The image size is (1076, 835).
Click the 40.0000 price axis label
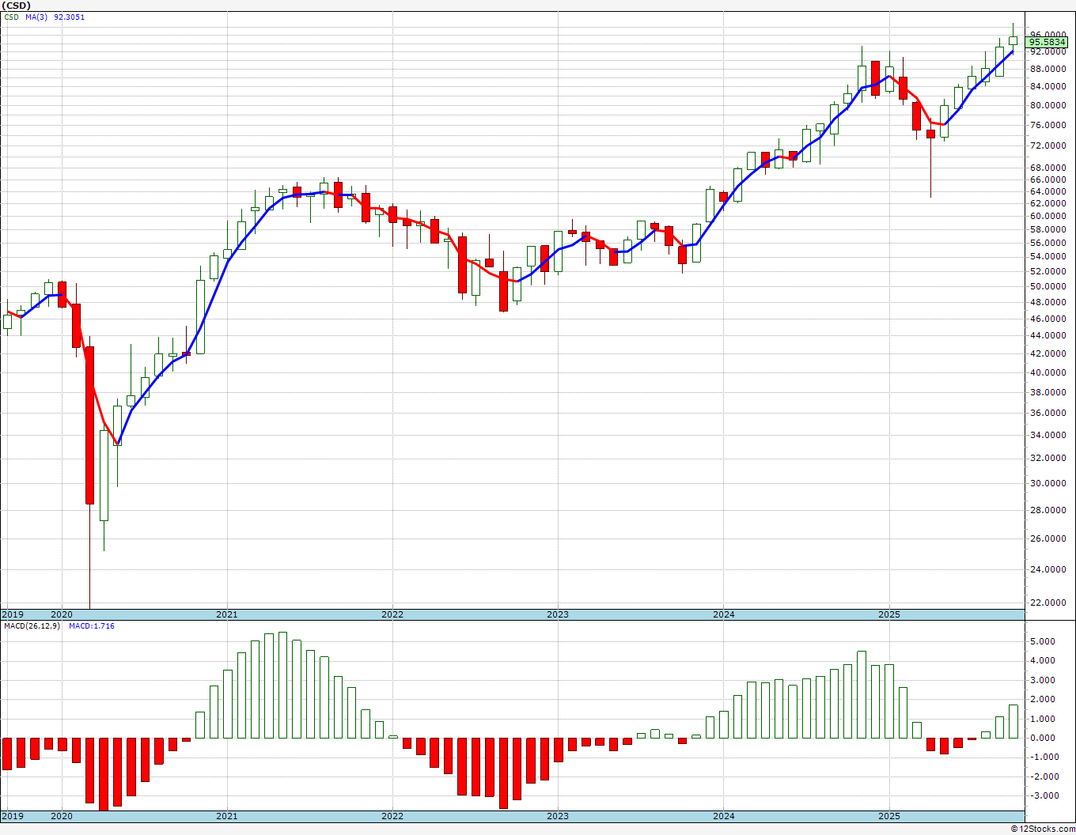1049,372
